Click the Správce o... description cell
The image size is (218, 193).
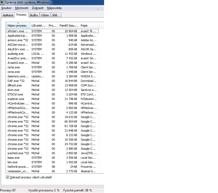pos(89,90)
